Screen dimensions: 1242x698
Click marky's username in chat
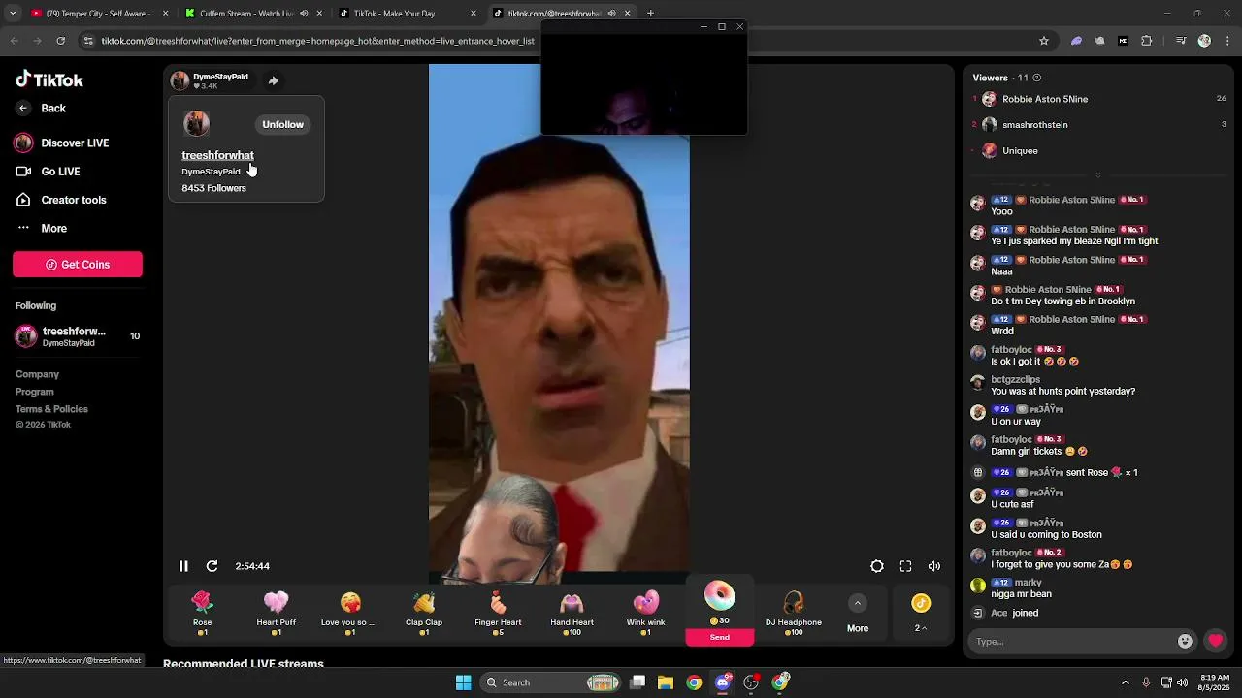point(1028,583)
